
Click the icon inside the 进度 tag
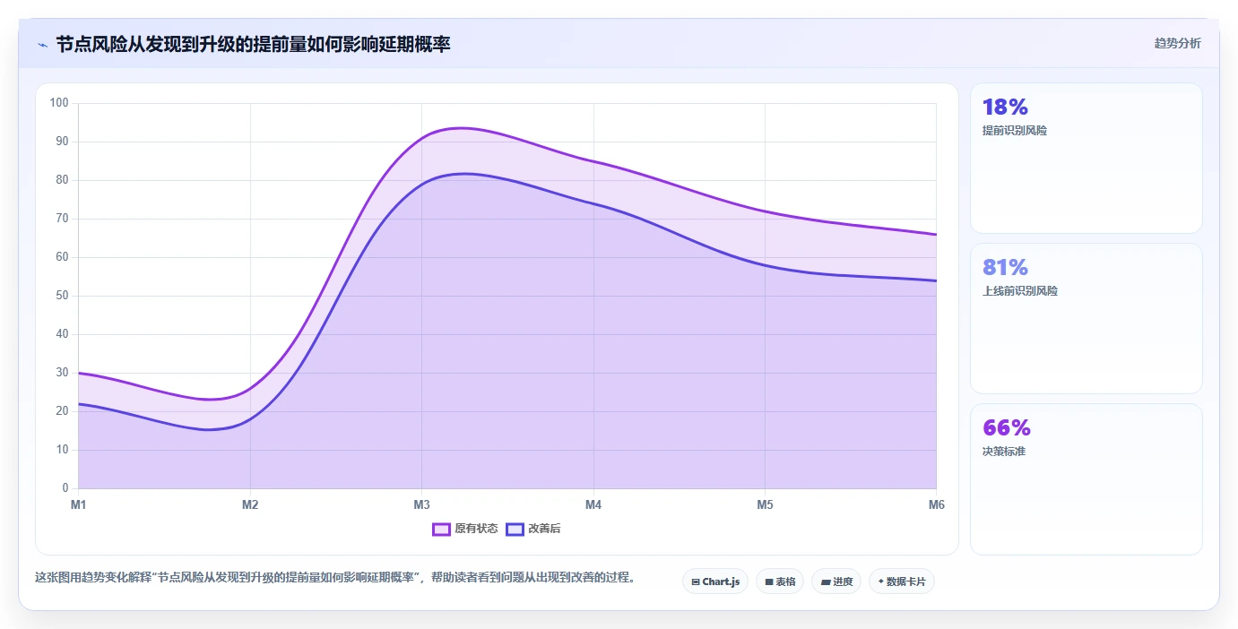tap(825, 582)
